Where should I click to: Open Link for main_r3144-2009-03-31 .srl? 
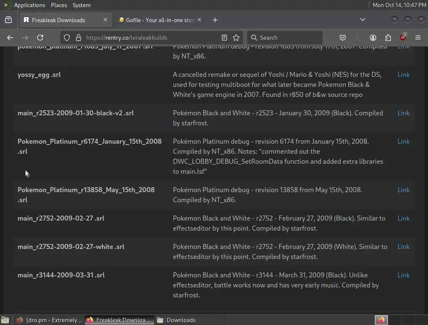coord(403,275)
